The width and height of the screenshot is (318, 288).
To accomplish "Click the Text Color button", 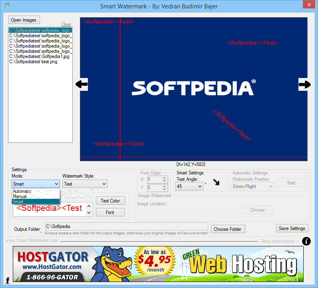I will (x=110, y=201).
